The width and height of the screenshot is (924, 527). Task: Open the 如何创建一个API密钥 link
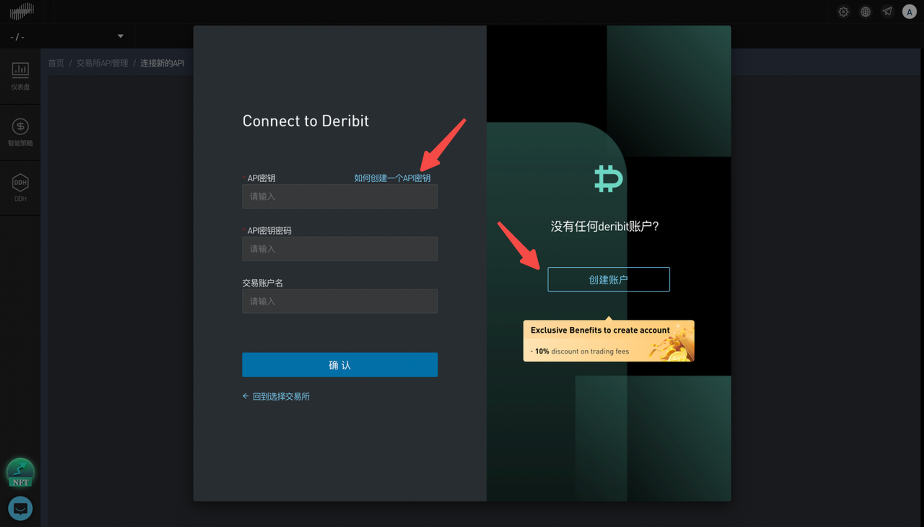392,178
